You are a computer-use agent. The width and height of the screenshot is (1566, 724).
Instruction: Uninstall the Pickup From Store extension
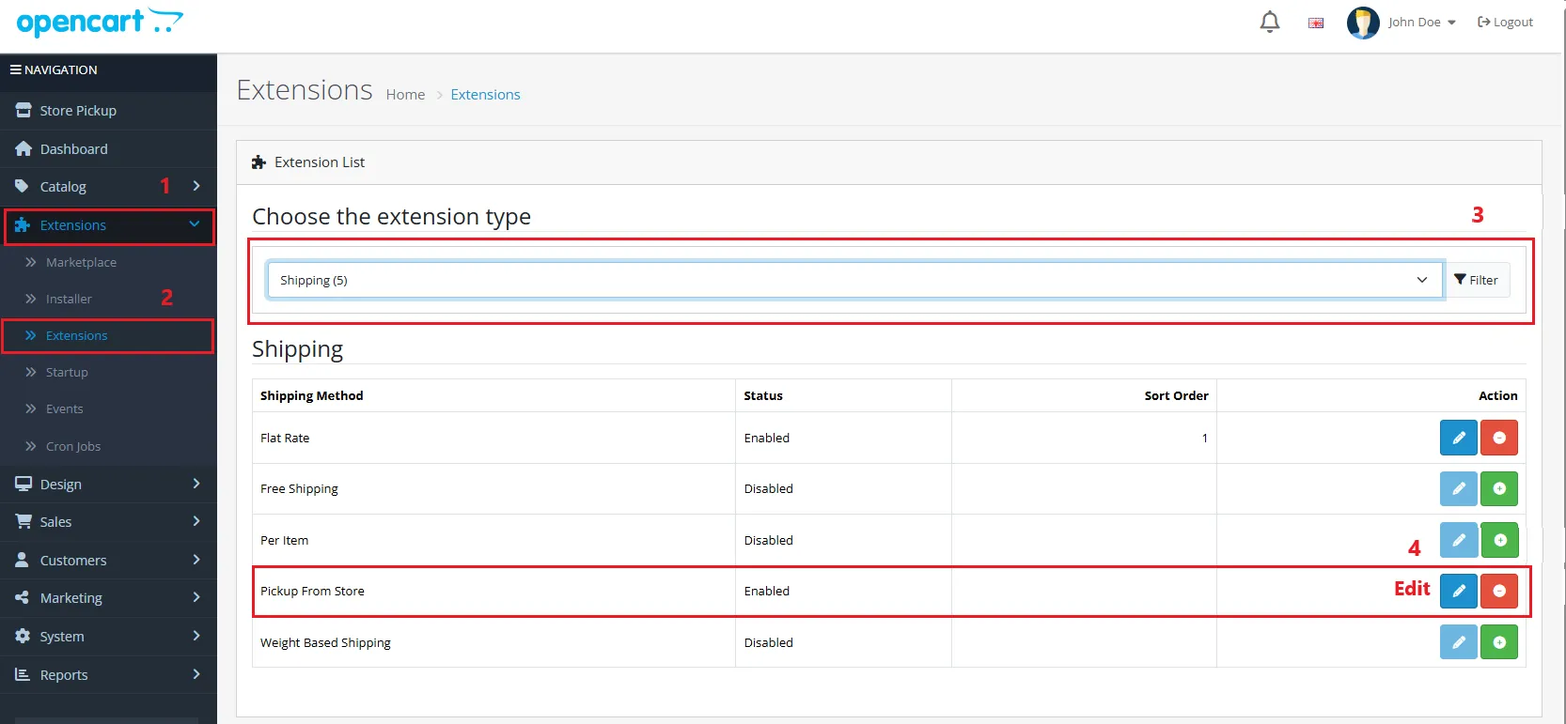[1498, 591]
